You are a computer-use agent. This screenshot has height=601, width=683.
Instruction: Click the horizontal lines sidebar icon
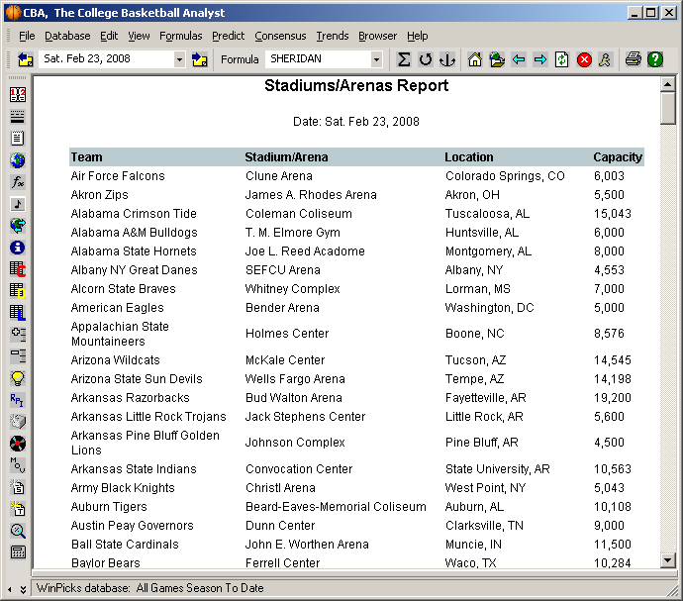[x=18, y=117]
